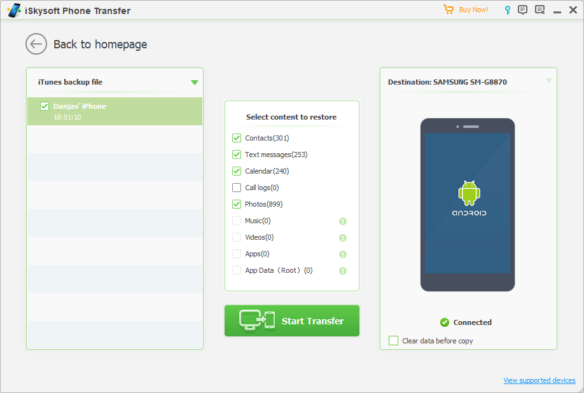Image resolution: width=584 pixels, height=393 pixels.
Task: Click the Connected status text
Action: coord(472,322)
